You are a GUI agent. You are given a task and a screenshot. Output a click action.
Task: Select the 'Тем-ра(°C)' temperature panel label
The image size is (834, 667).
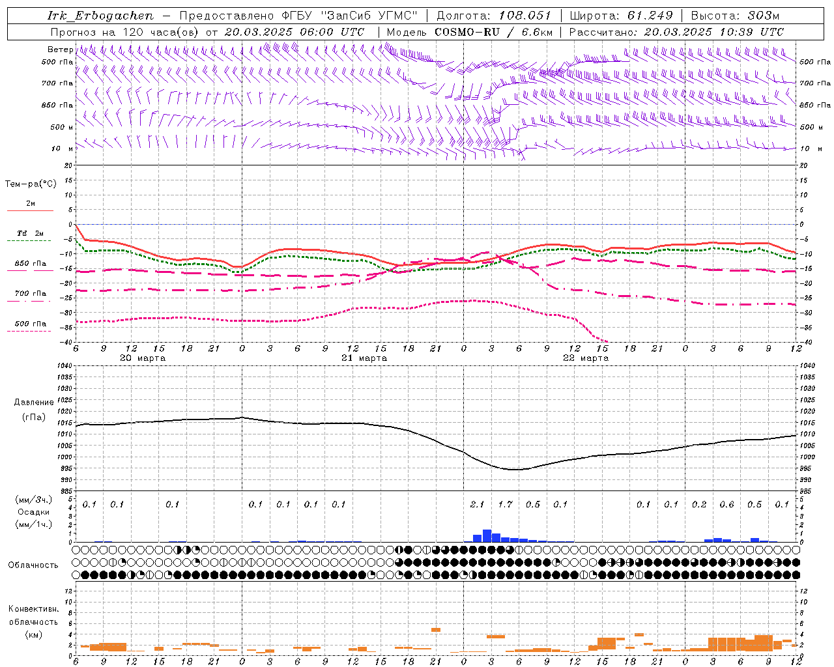click(x=31, y=184)
